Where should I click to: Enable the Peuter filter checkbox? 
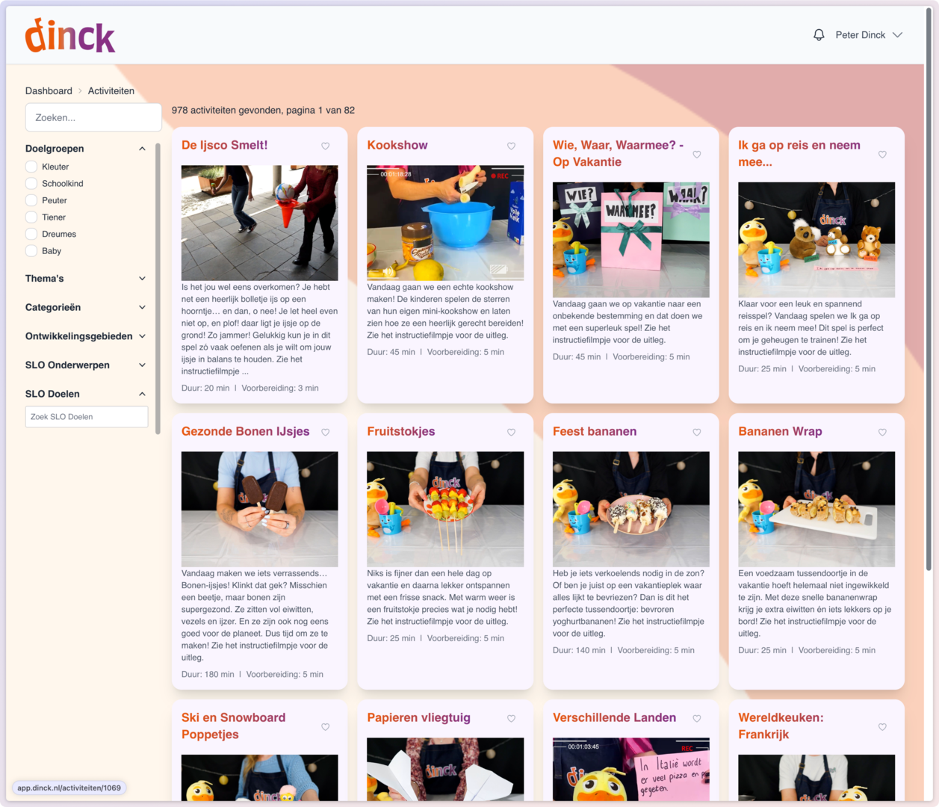pos(31,200)
